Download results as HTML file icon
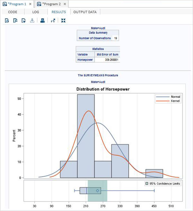Viewport: 193px width, 211px height. click(x=7, y=21)
